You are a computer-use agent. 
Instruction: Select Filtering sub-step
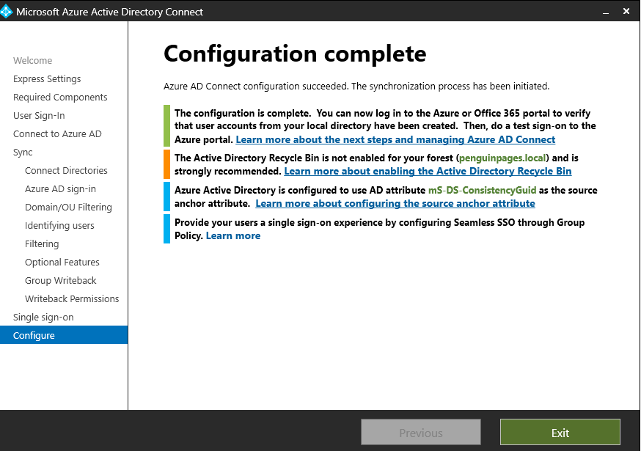42,244
